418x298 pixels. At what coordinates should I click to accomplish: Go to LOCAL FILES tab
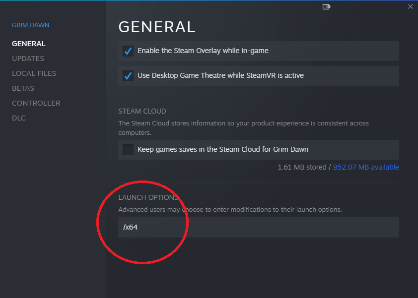coord(34,73)
